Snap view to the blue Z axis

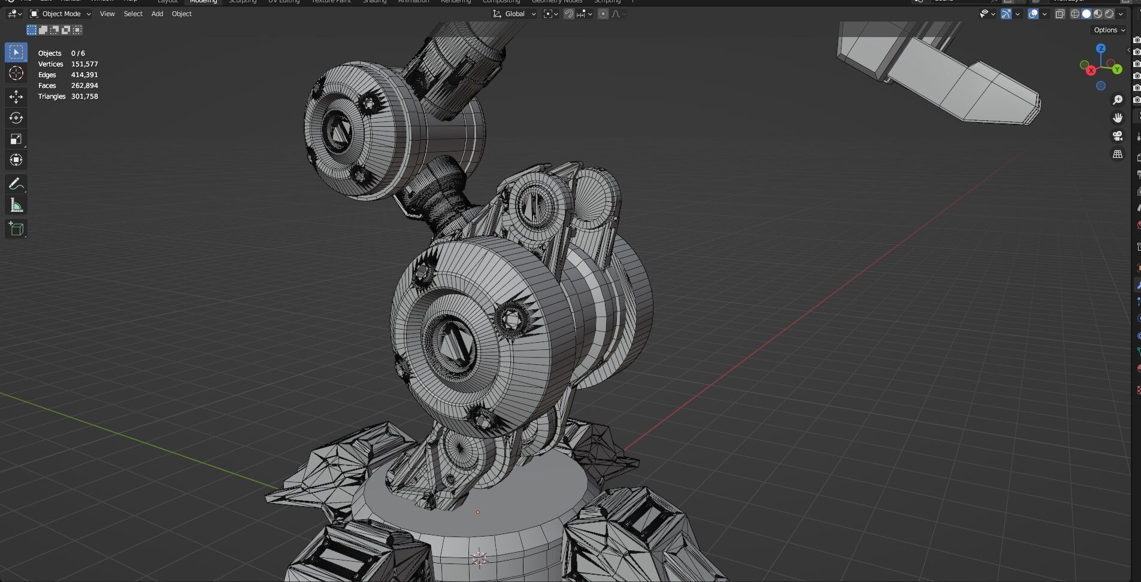pos(1101,48)
